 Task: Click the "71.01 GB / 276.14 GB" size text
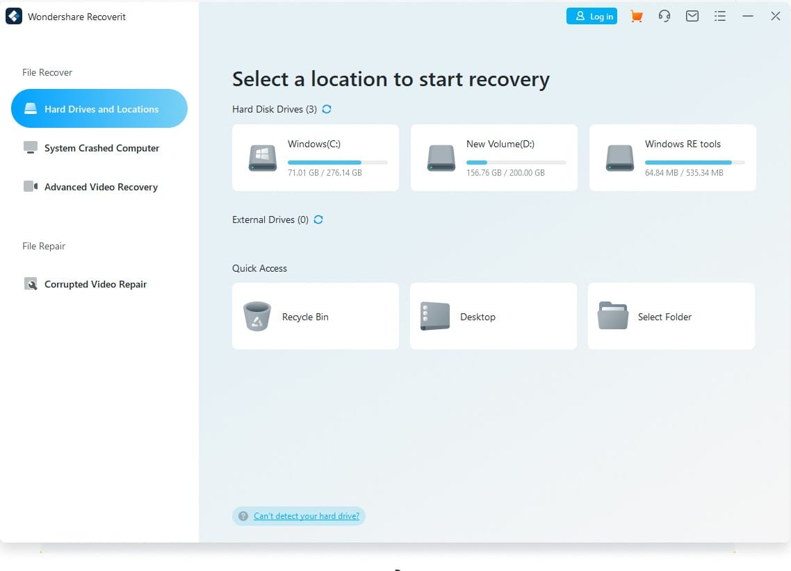click(325, 172)
